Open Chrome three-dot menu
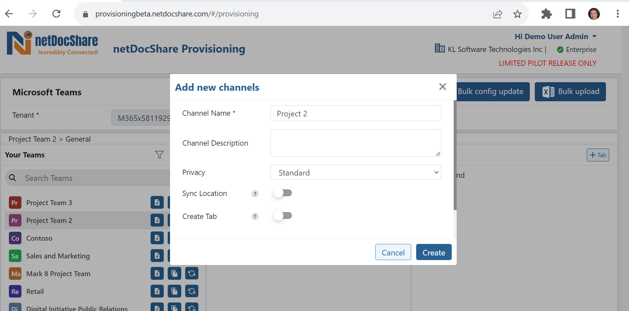The image size is (629, 311). click(x=618, y=14)
